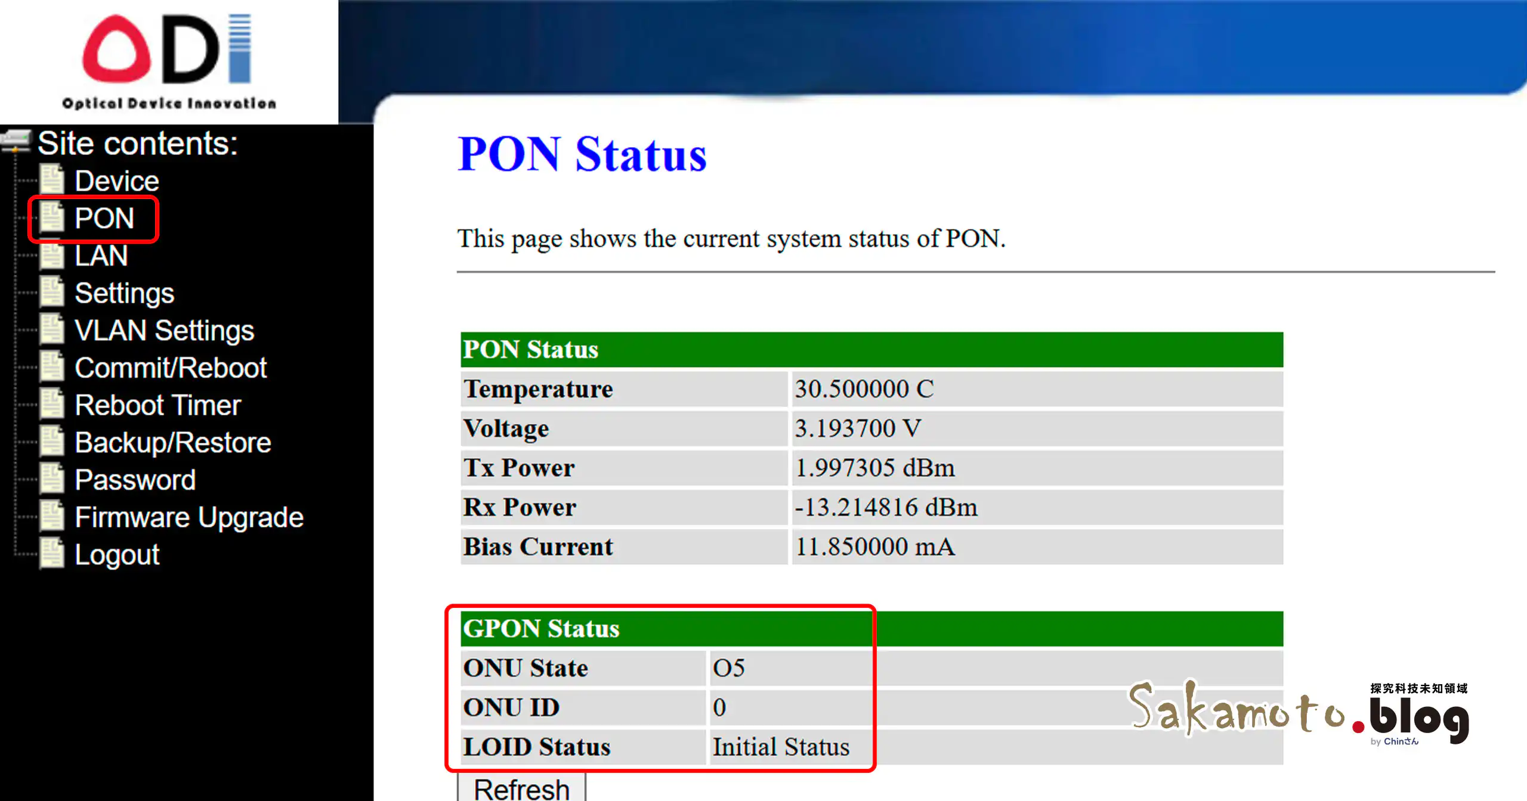Click the icon next to Commit/Reboot

52,367
